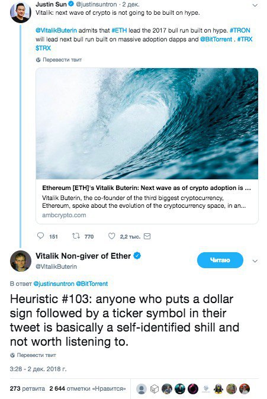Click the penguin avatar among likers
This screenshot has width=267, height=399.
tap(218, 389)
